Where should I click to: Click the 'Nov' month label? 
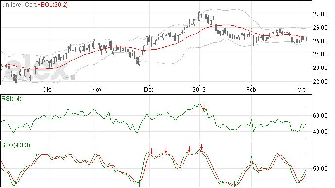[97, 89]
